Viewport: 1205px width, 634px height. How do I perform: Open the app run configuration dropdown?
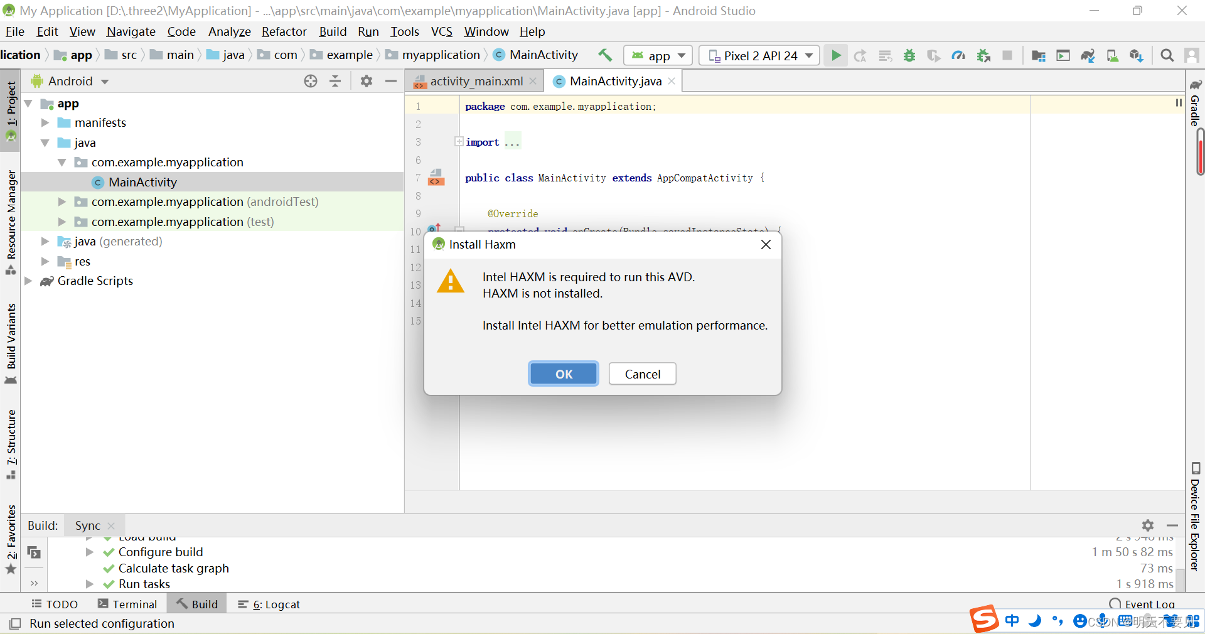point(658,55)
